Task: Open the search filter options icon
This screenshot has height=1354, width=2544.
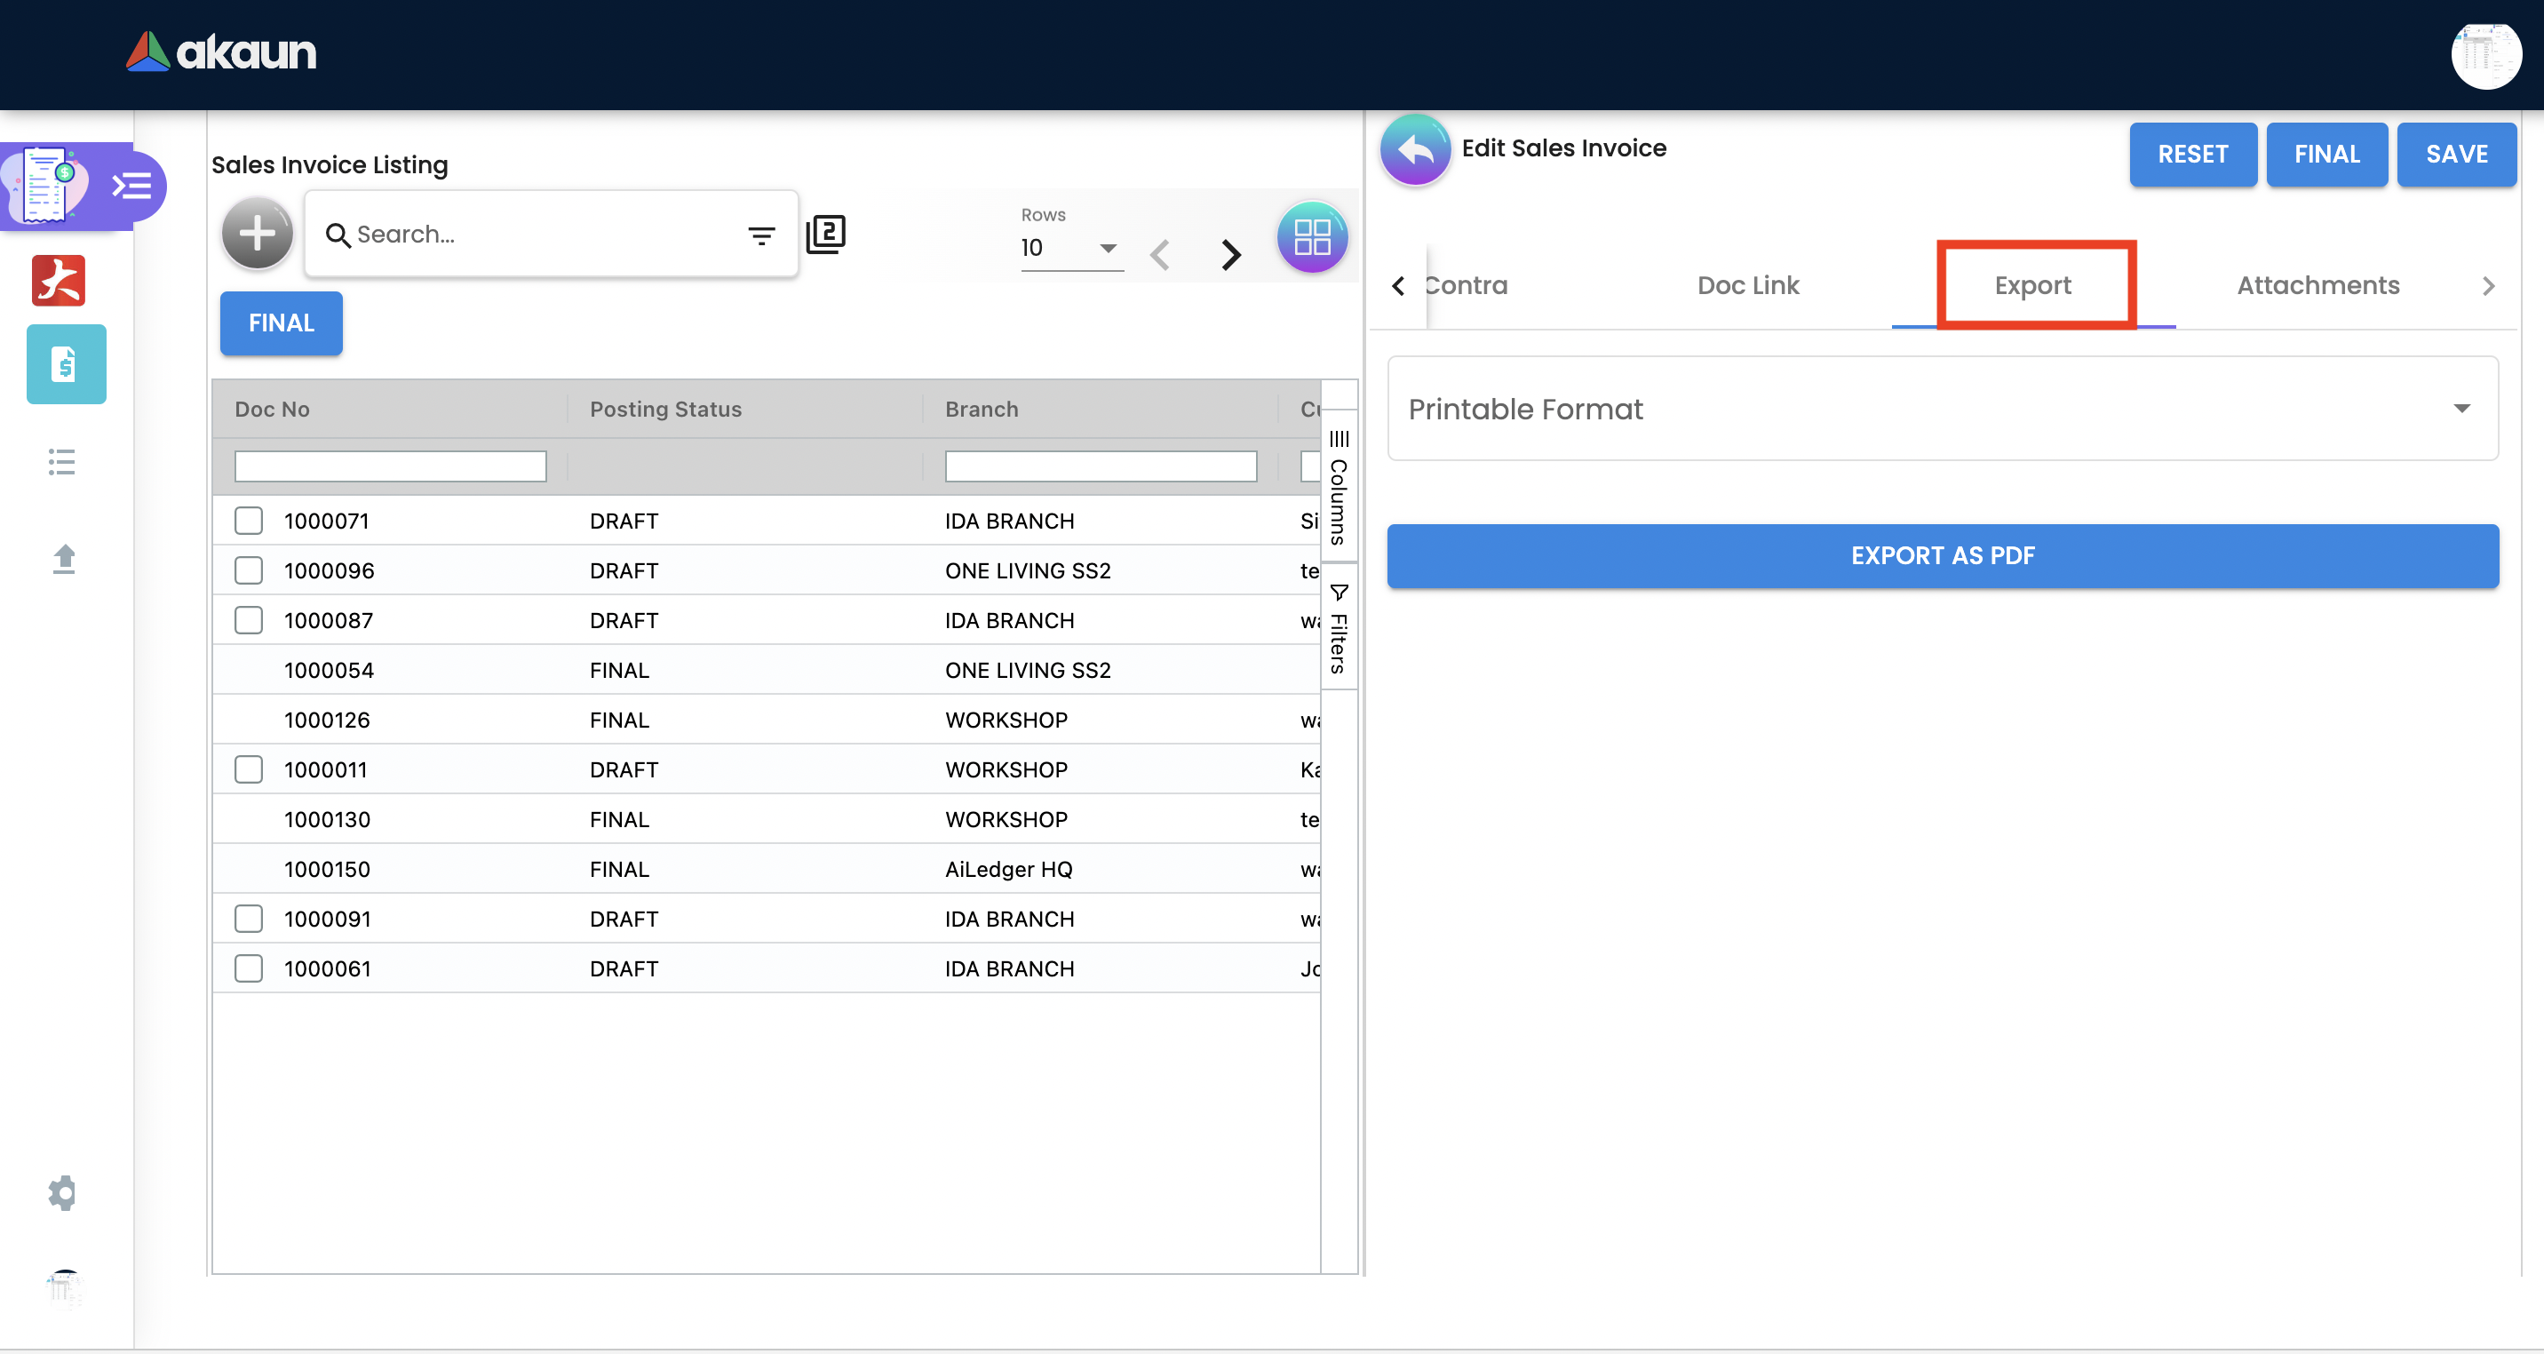Action: click(x=760, y=235)
